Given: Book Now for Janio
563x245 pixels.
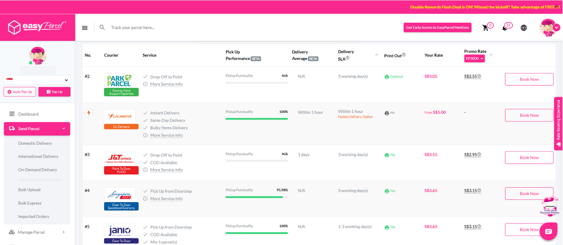Looking at the screenshot, I should (x=529, y=230).
